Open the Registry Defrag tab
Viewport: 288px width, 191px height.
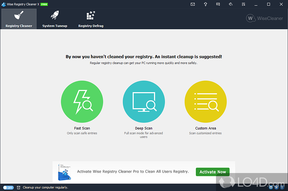click(x=91, y=19)
